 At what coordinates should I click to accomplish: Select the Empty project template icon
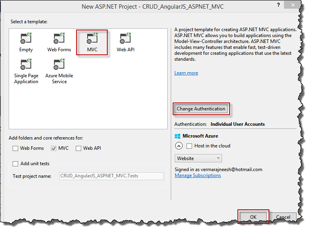(26, 39)
